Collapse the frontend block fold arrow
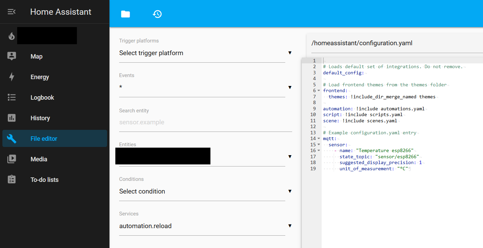The image size is (483, 248). [x=319, y=90]
